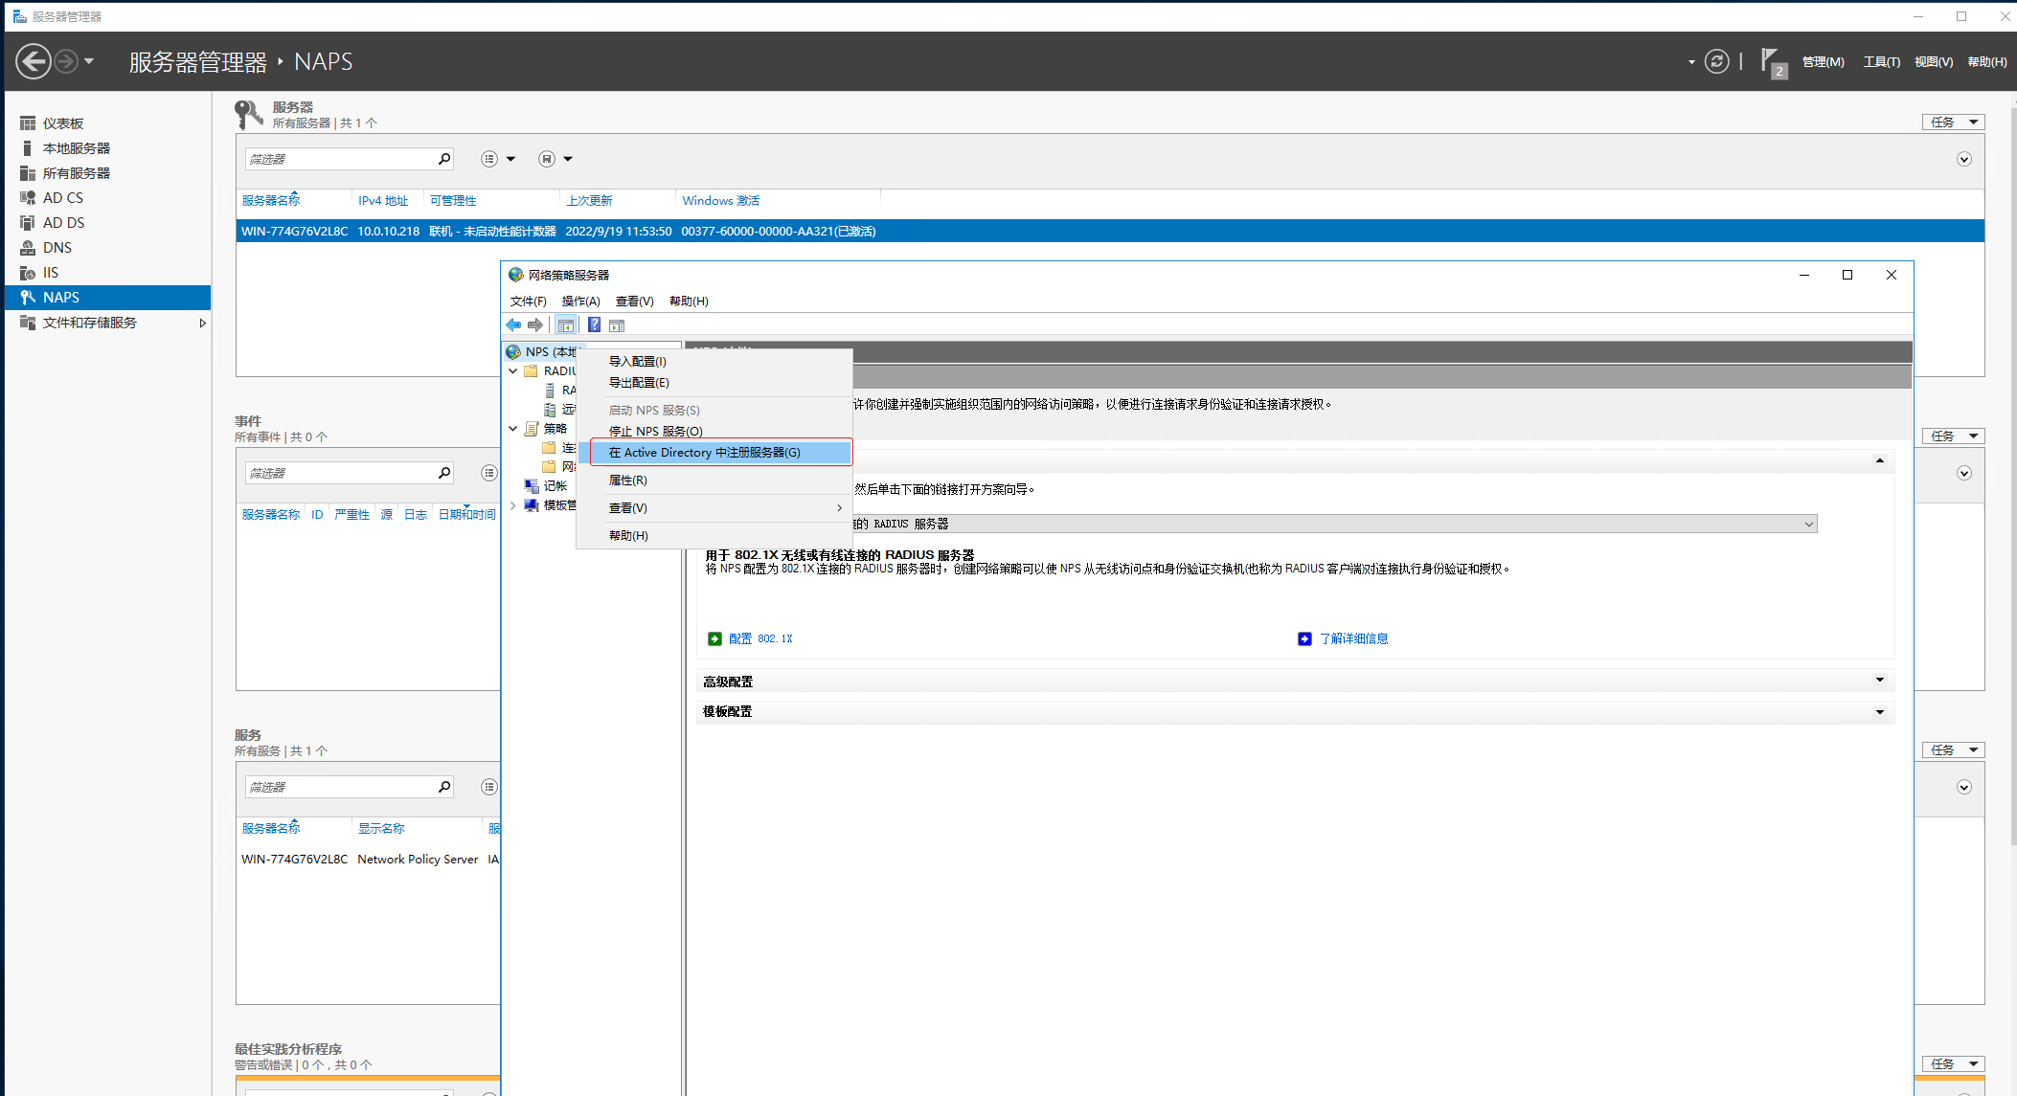Expand the 模板配置 section
Screen dimensions: 2017x1096
[x=1879, y=712]
